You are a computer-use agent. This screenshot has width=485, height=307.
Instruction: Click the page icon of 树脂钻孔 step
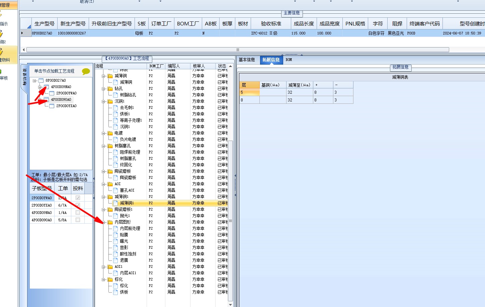pos(116,95)
